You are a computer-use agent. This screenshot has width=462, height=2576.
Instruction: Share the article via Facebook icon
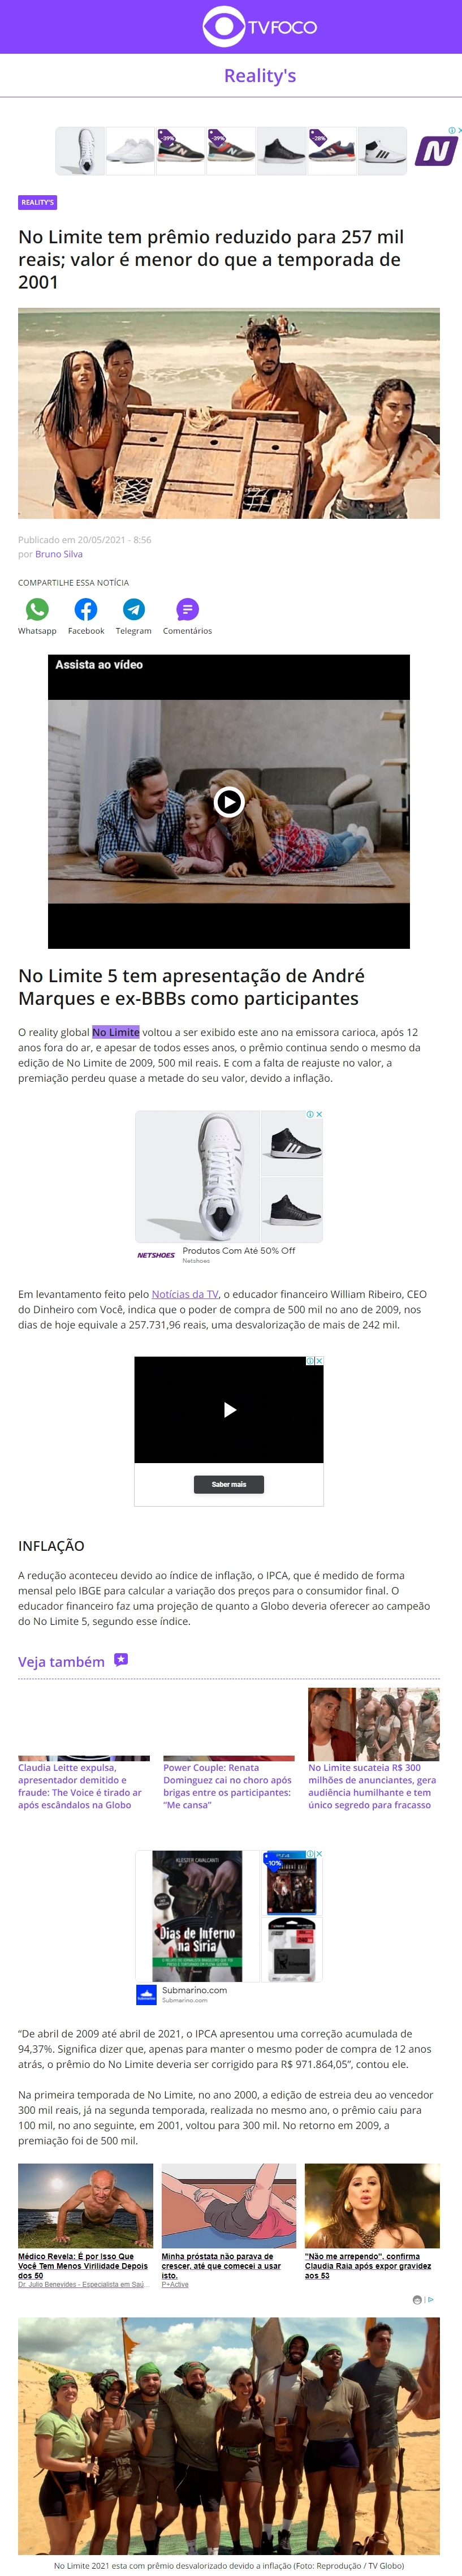86,609
